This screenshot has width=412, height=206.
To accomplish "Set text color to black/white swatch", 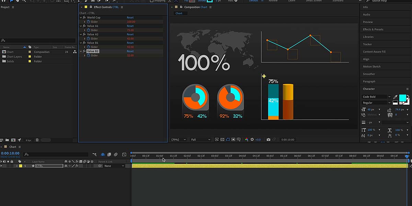I will [x=396, y=102].
